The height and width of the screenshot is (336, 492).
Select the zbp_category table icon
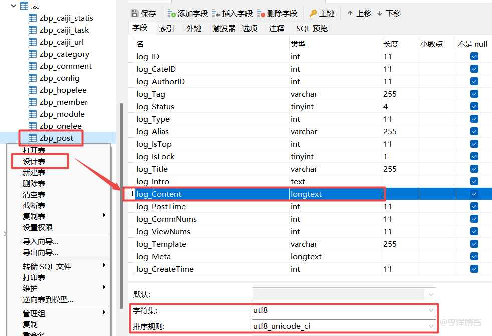tap(33, 54)
